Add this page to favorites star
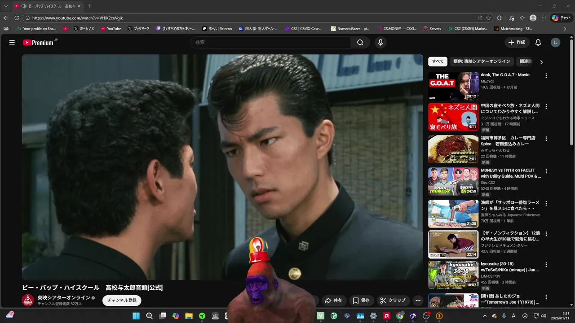This screenshot has width=575, height=323. [488, 18]
